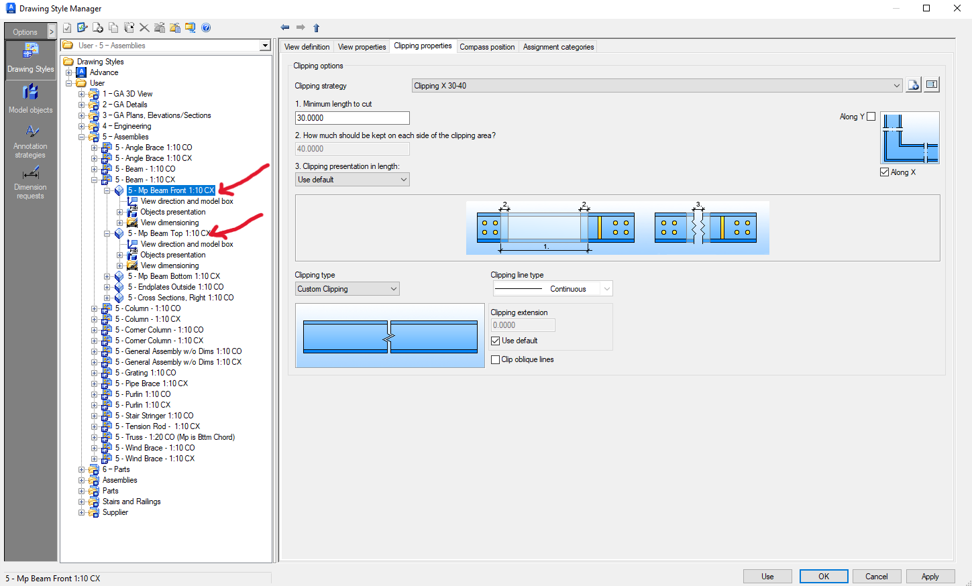The image size is (972, 586).
Task: Uncheck Use default under Clipping extension
Action: point(496,341)
